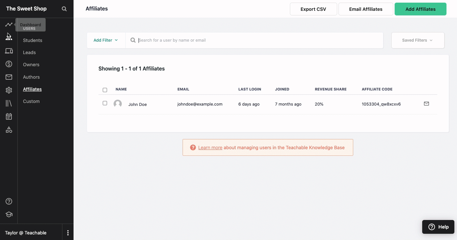Open the three-dot menu beside Taylor @ Teachable
Screen dimensions: 457x240
(68, 233)
